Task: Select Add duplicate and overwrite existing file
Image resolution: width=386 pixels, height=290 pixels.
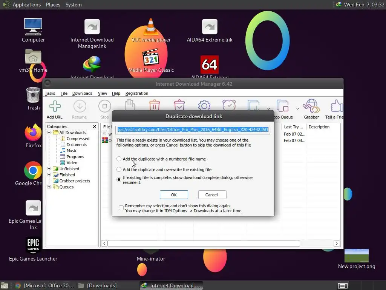Action: [119, 170]
